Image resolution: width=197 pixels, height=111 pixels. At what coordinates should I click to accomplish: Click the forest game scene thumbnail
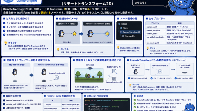tap(89, 76)
